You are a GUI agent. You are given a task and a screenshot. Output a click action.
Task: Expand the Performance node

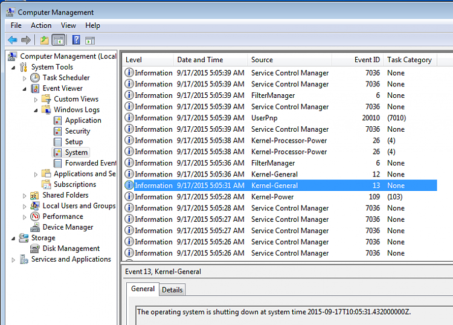coord(25,217)
